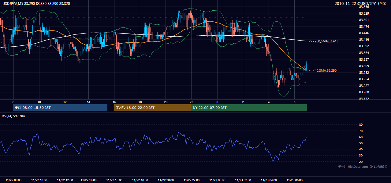Click hour marker 14 under price chart
The width and height of the screenshot is (391, 183).
[88, 102]
